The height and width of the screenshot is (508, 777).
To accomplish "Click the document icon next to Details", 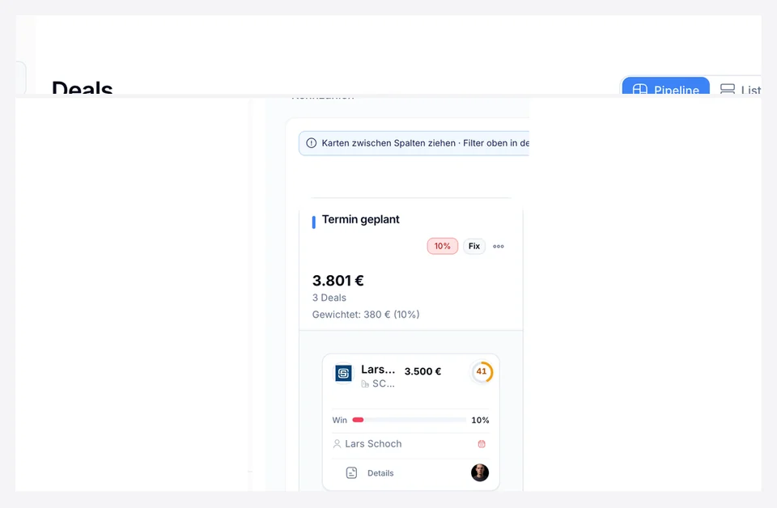I will tap(351, 473).
